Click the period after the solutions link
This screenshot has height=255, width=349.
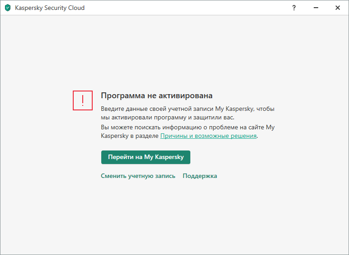258,136
